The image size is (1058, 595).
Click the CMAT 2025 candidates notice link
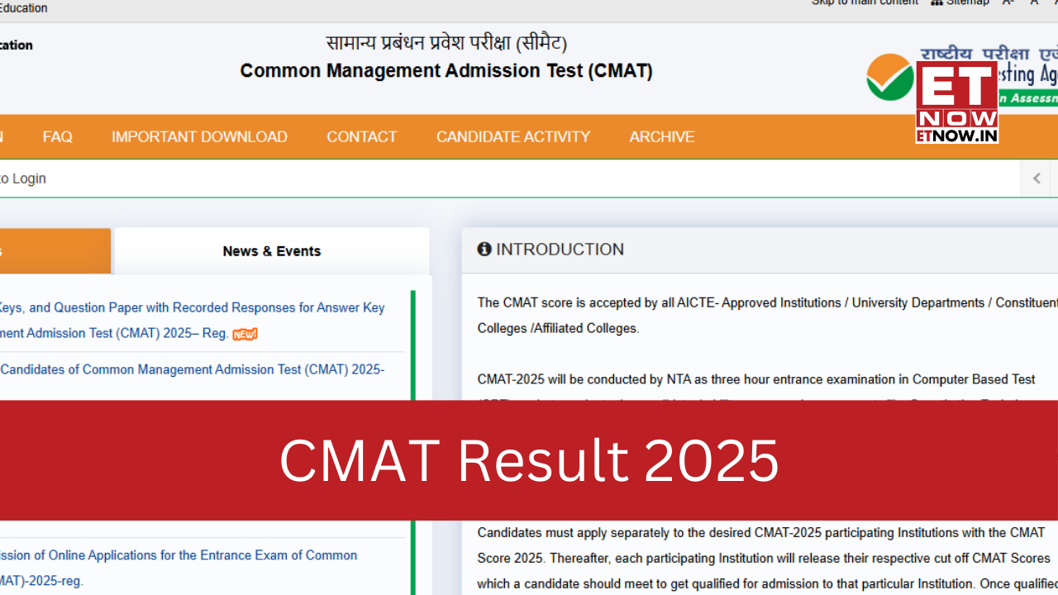pyautogui.click(x=192, y=369)
